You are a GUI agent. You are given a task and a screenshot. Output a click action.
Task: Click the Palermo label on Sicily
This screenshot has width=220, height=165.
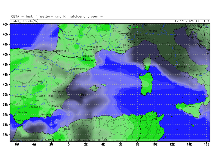pyautogui.click(x=191, y=106)
